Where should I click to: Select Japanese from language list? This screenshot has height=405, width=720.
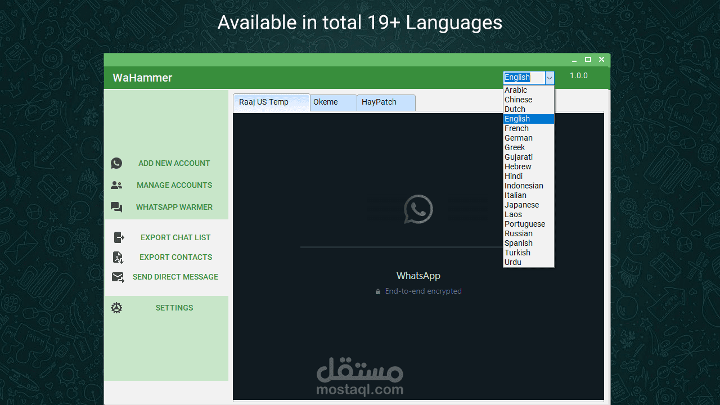click(529, 205)
